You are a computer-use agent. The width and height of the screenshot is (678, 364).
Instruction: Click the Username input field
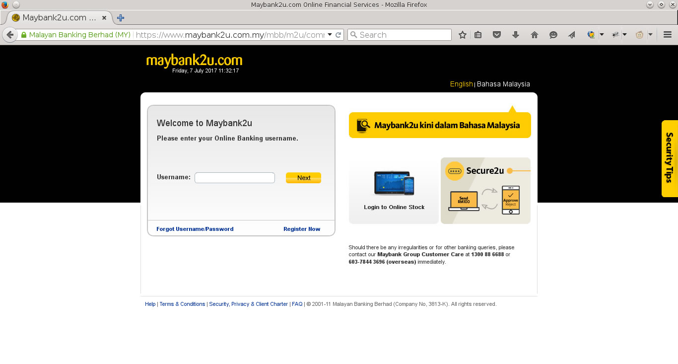point(235,178)
